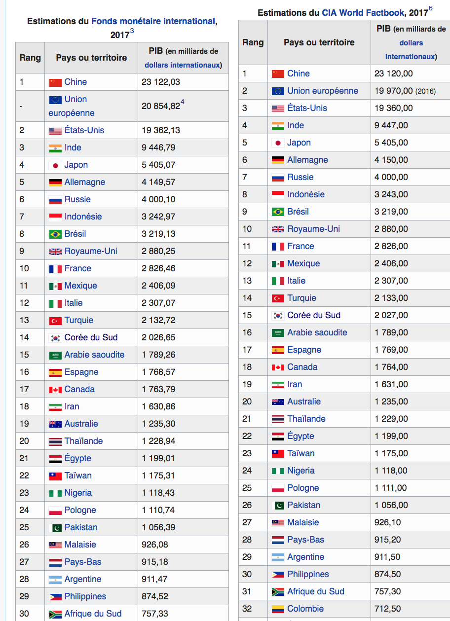Click the Canada flag icon in IMF table

[55, 390]
